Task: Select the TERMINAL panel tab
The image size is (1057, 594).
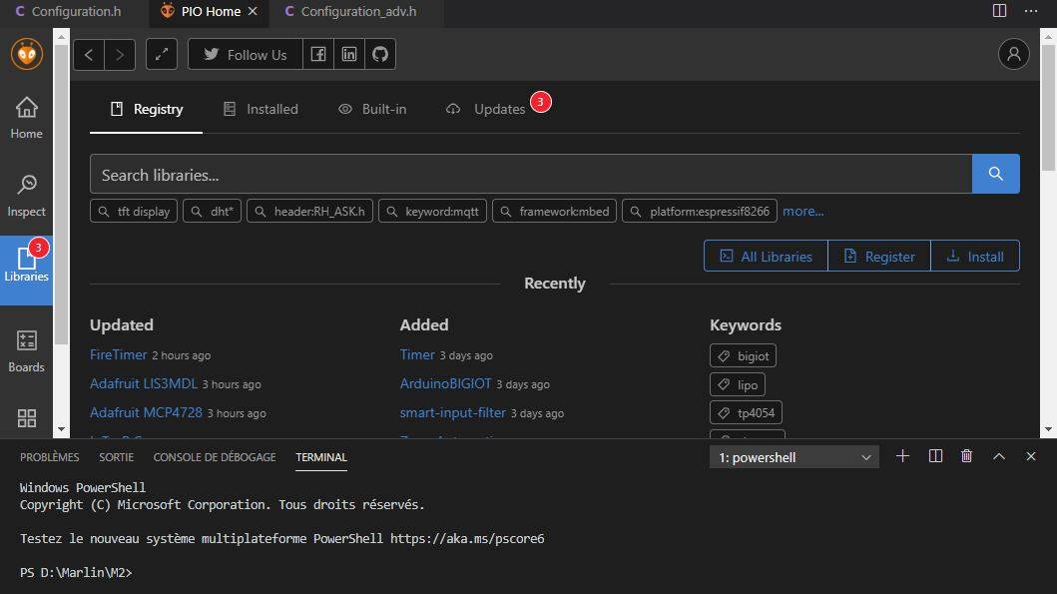Action: 320,457
